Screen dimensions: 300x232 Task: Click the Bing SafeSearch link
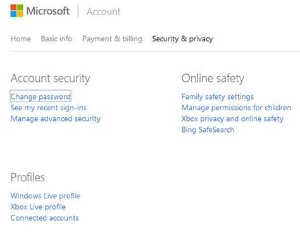(x=208, y=129)
